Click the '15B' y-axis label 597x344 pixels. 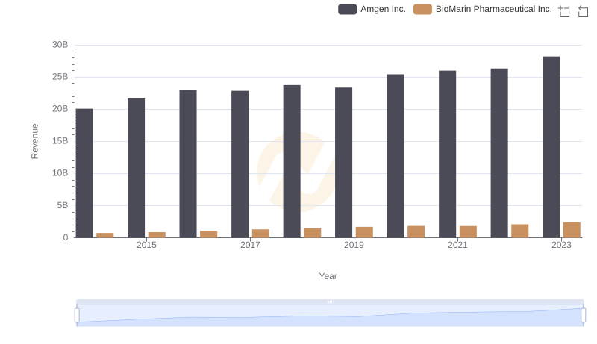[x=60, y=141]
